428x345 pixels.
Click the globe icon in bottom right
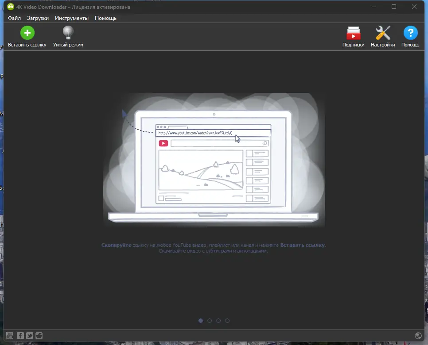tap(418, 335)
